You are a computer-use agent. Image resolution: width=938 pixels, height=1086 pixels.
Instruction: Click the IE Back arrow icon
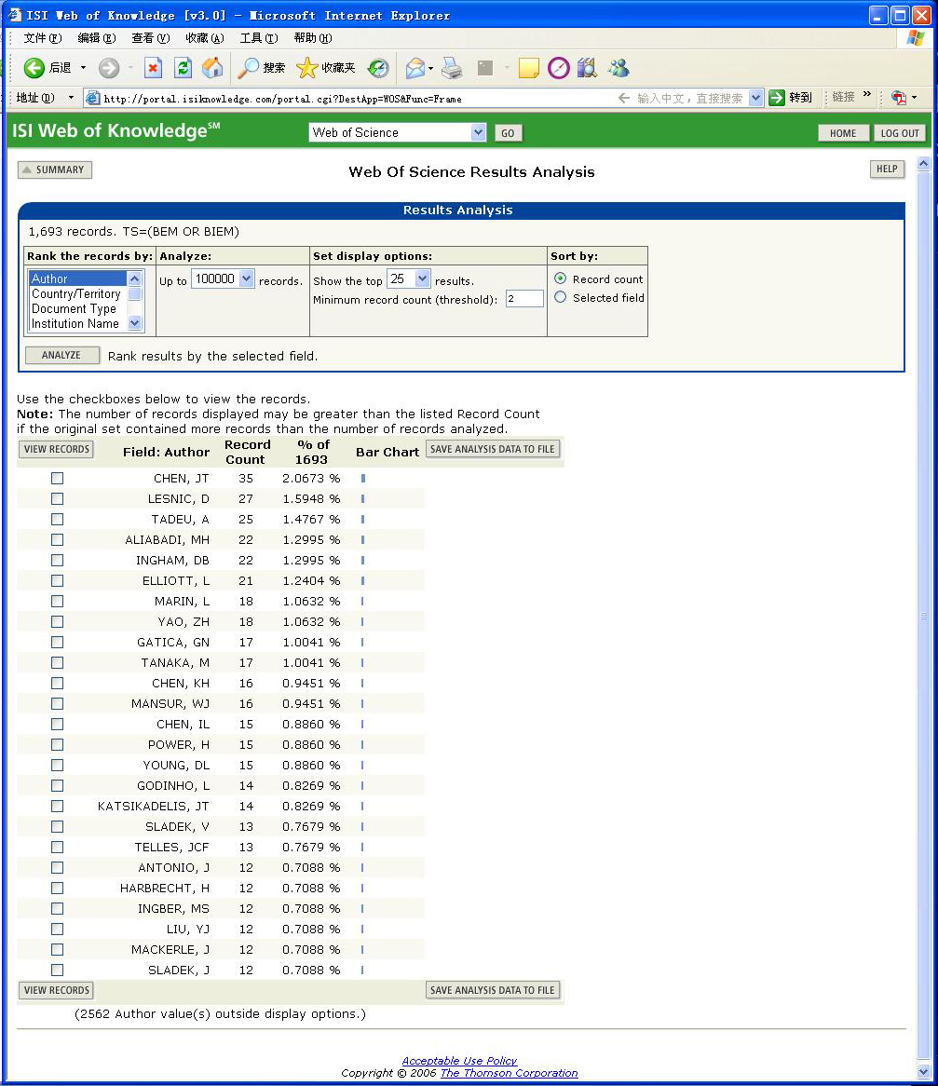34,68
